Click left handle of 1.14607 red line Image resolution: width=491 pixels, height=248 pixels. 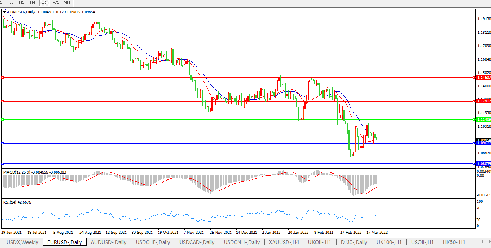coord(2,77)
